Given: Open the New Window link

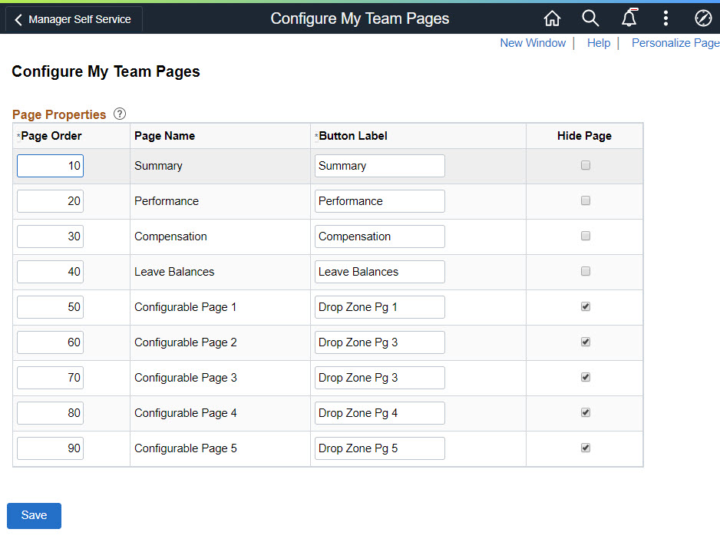Looking at the screenshot, I should (x=533, y=43).
